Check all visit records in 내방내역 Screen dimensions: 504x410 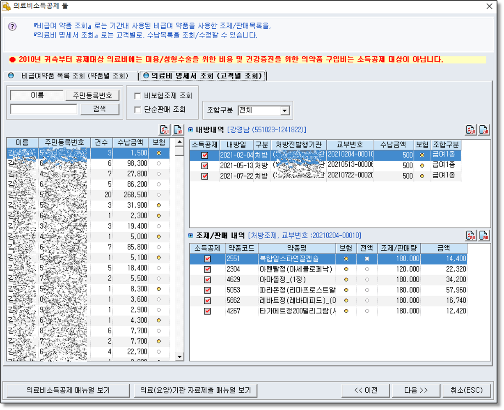[x=471, y=130]
